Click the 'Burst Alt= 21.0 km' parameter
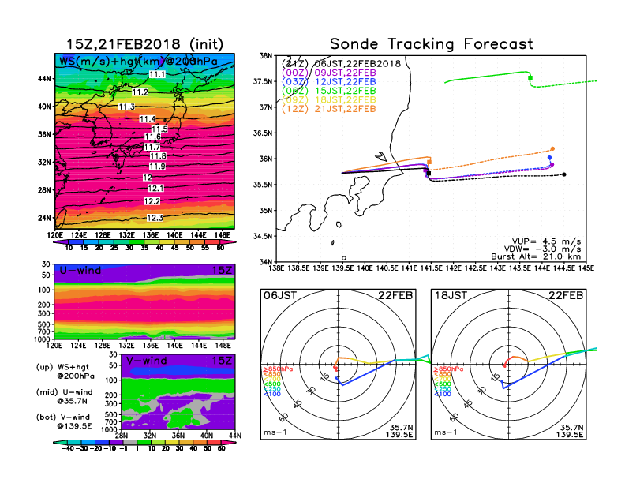Screen dimensions: 625x483 click(x=536, y=256)
